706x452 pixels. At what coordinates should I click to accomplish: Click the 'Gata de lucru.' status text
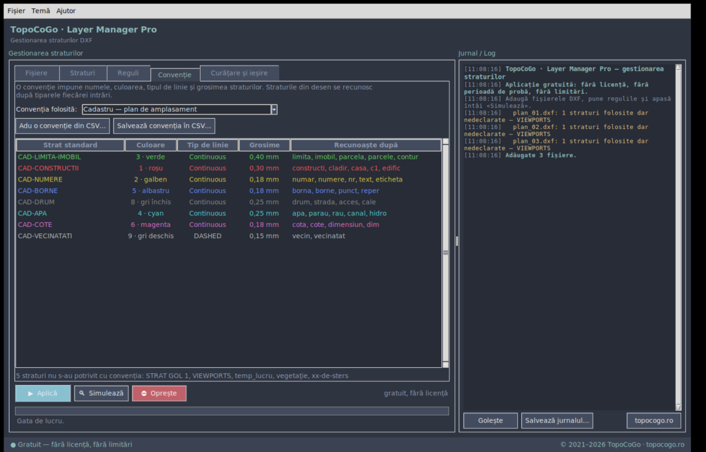click(x=41, y=421)
